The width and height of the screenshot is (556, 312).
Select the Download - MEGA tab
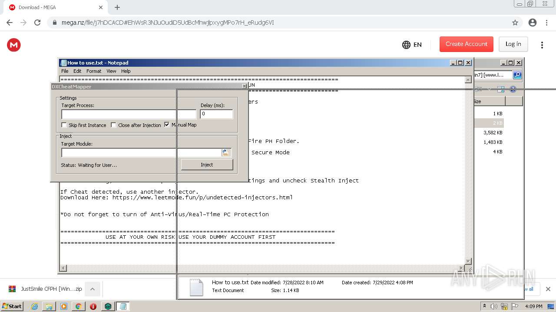coord(55,7)
